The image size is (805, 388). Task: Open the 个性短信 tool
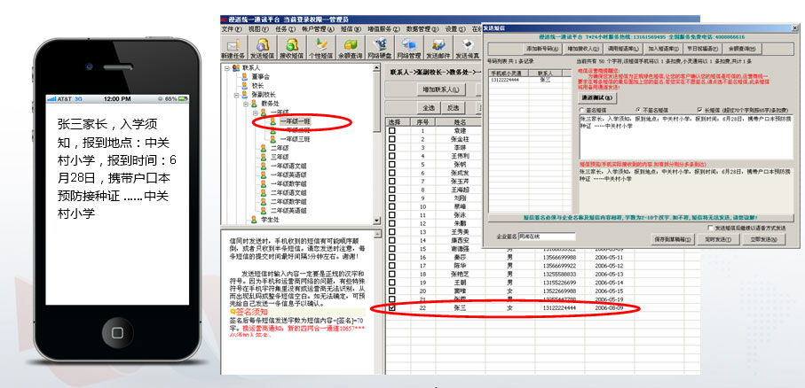[321, 46]
